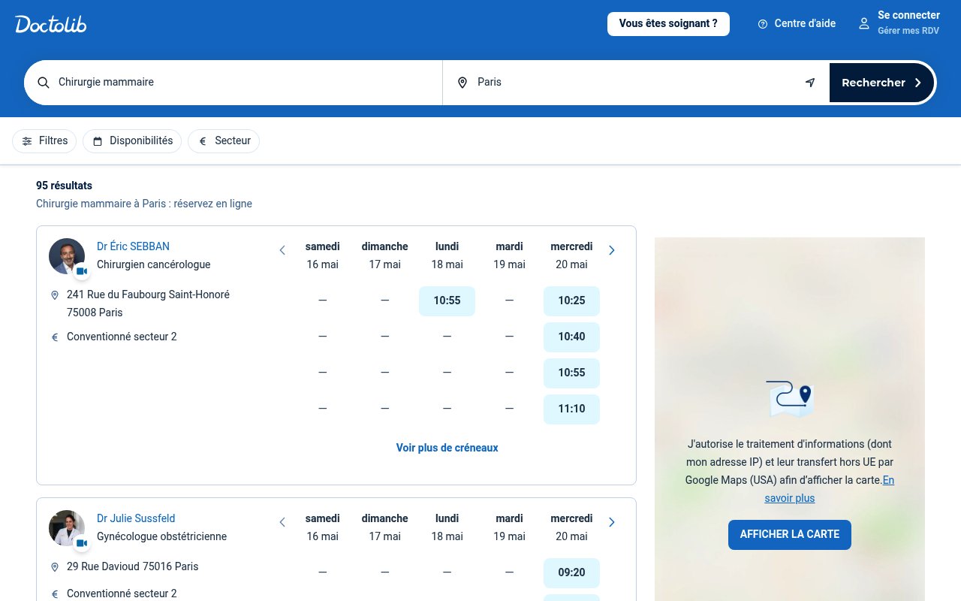Click Gynécologue obstétricienne specialty text

pyautogui.click(x=162, y=536)
